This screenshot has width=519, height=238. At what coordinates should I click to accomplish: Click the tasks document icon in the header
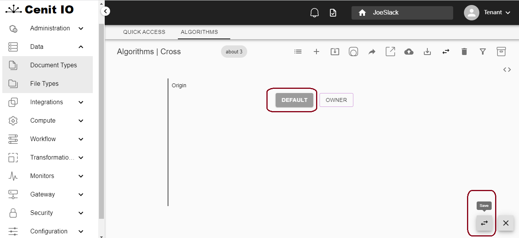(x=333, y=12)
